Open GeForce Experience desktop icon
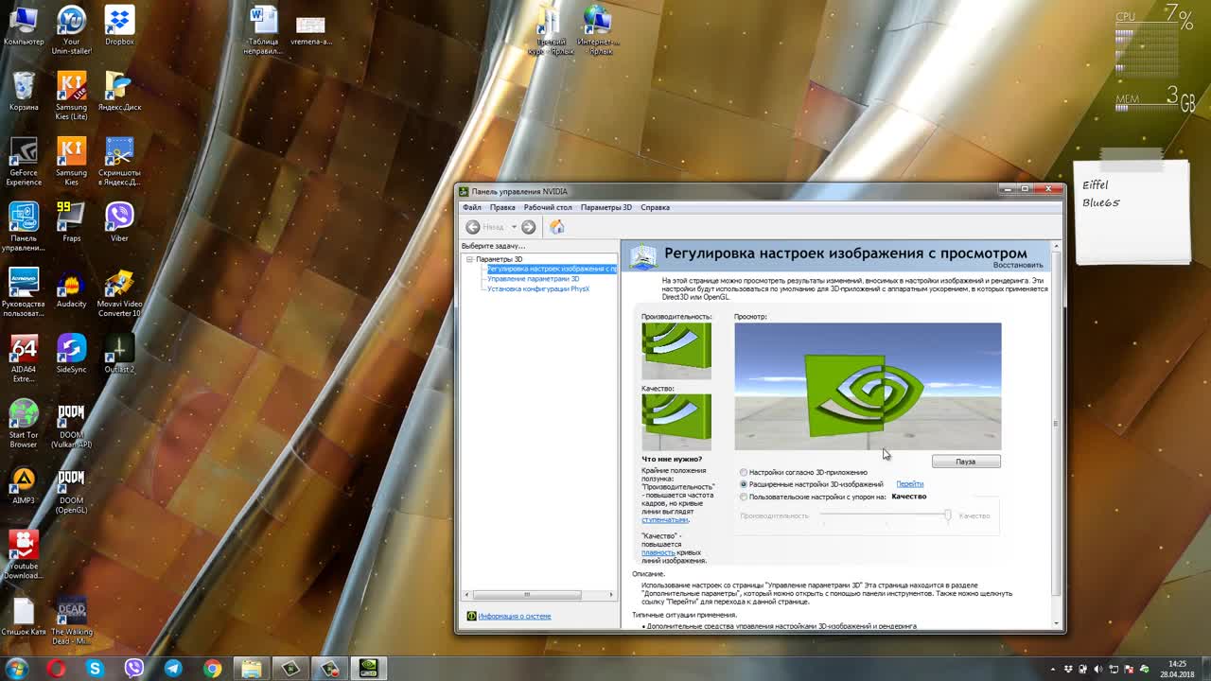The height and width of the screenshot is (681, 1211). click(24, 162)
